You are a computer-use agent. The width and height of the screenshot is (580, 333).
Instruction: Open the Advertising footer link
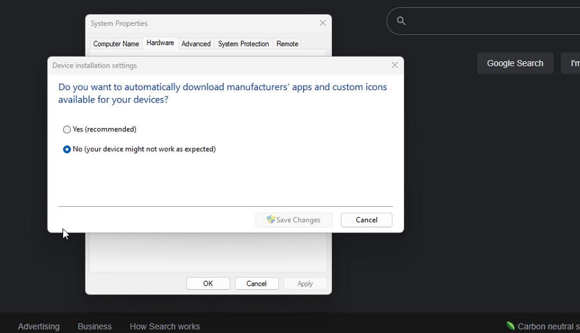(x=39, y=327)
